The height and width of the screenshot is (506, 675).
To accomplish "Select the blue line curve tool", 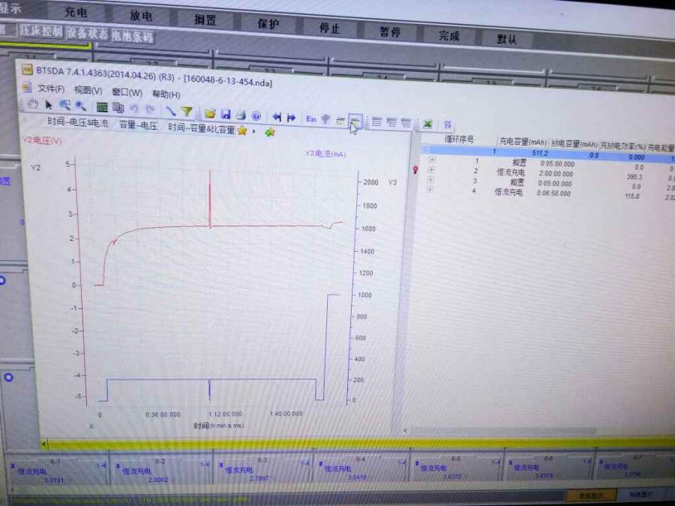I will [x=171, y=111].
